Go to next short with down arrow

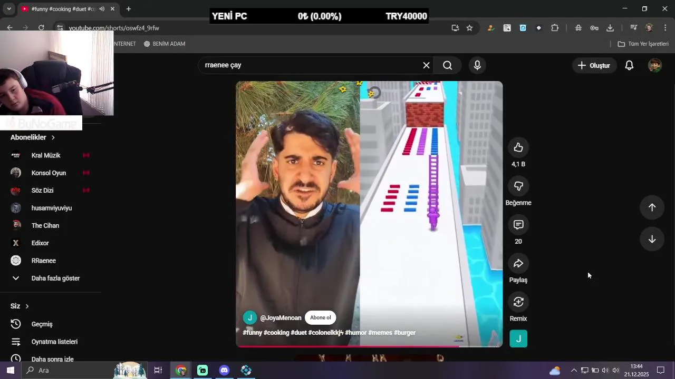(652, 239)
